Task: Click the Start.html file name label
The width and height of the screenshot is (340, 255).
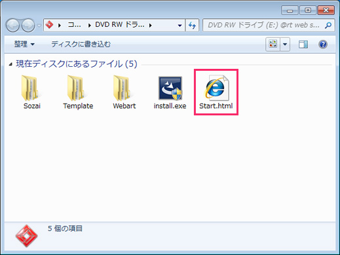Action: (216, 106)
